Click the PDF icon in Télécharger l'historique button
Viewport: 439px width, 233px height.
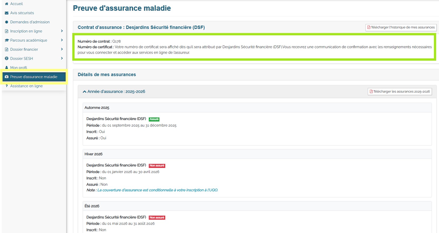tap(369, 27)
